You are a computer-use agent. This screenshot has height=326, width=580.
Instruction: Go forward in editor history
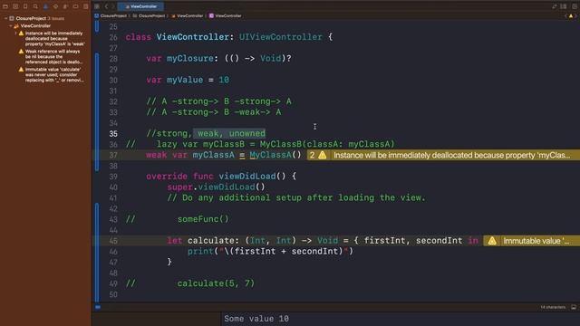(113, 6)
